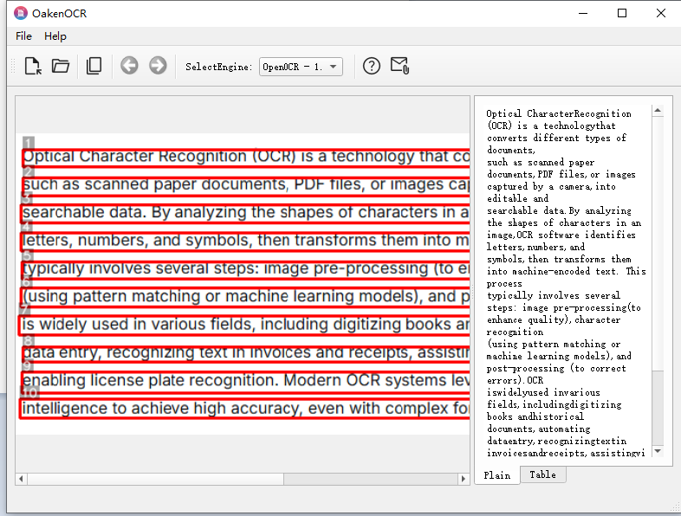Click 'captured by a camera, into' in output
The width and height of the screenshot is (681, 516).
coord(551,187)
